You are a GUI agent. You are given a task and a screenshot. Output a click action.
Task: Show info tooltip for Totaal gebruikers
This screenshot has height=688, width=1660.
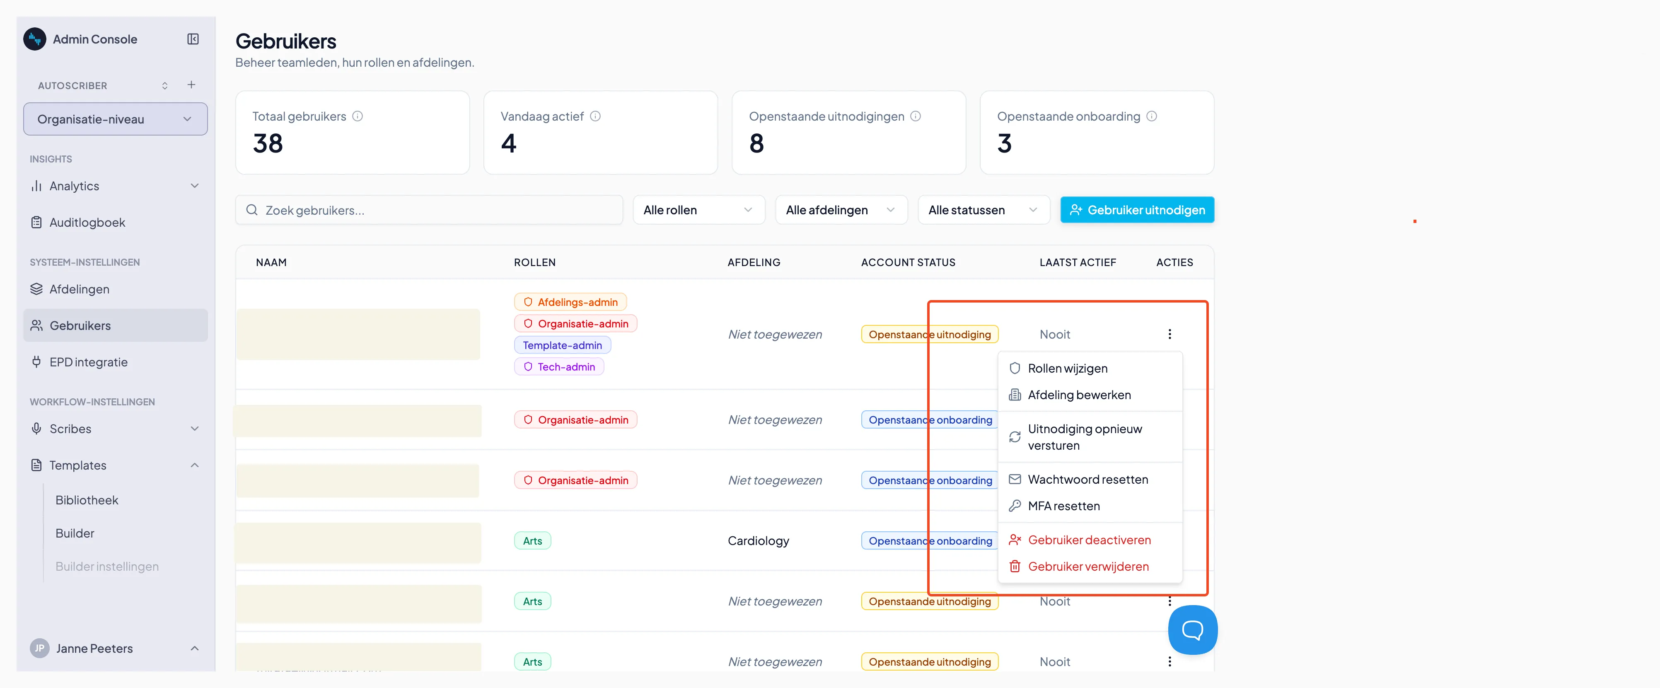tap(358, 116)
